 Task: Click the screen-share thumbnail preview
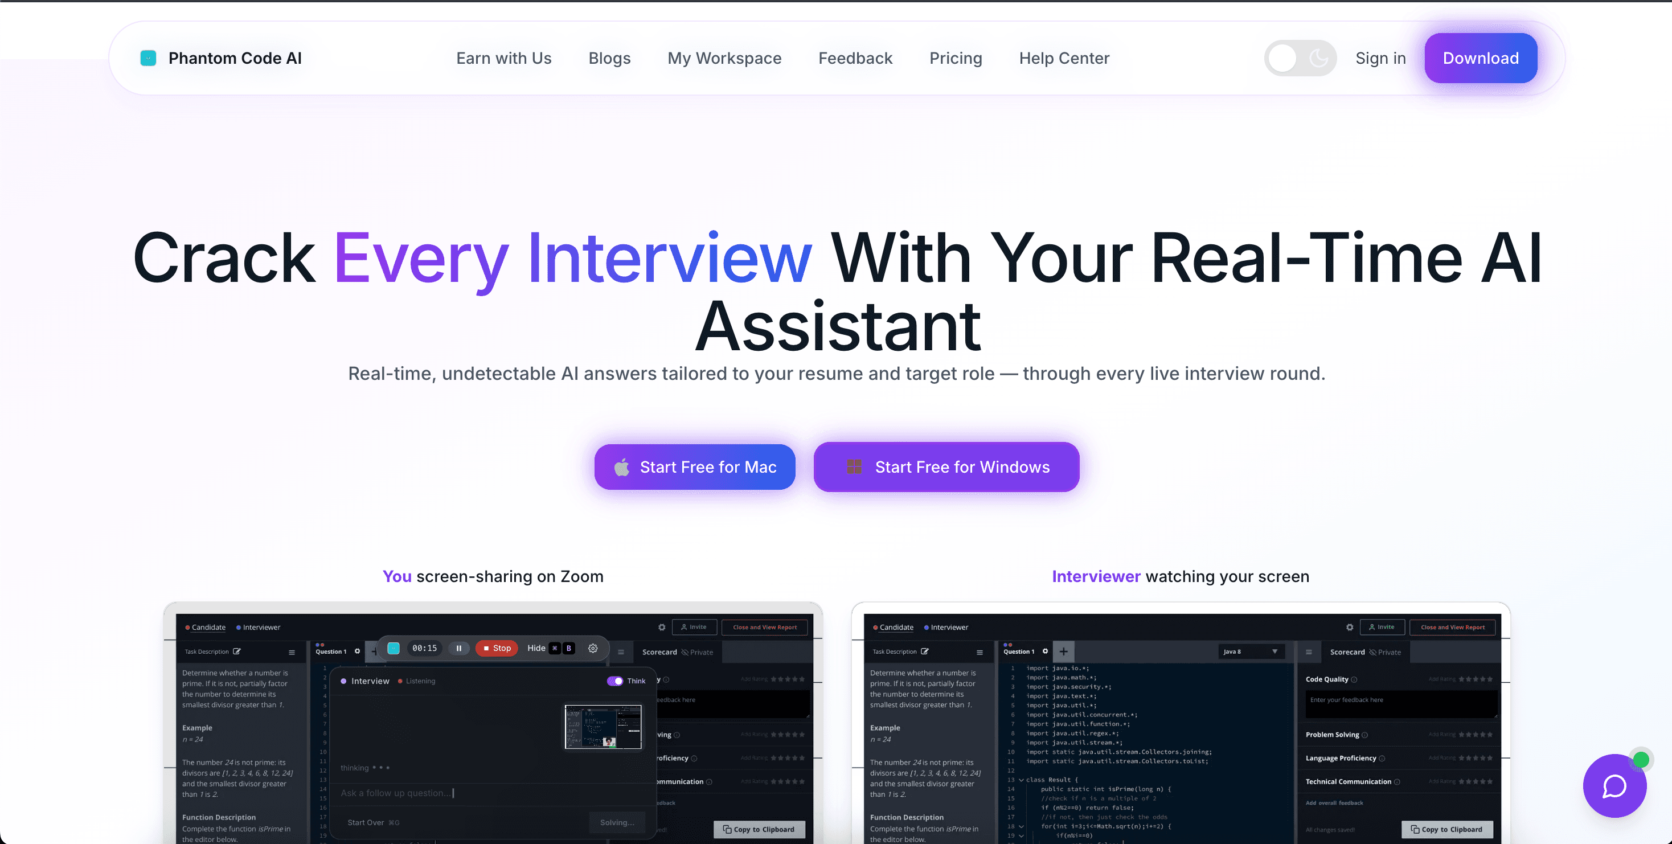tap(603, 727)
